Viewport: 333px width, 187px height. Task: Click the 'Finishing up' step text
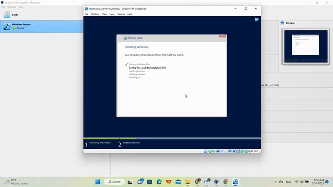pyautogui.click(x=134, y=77)
